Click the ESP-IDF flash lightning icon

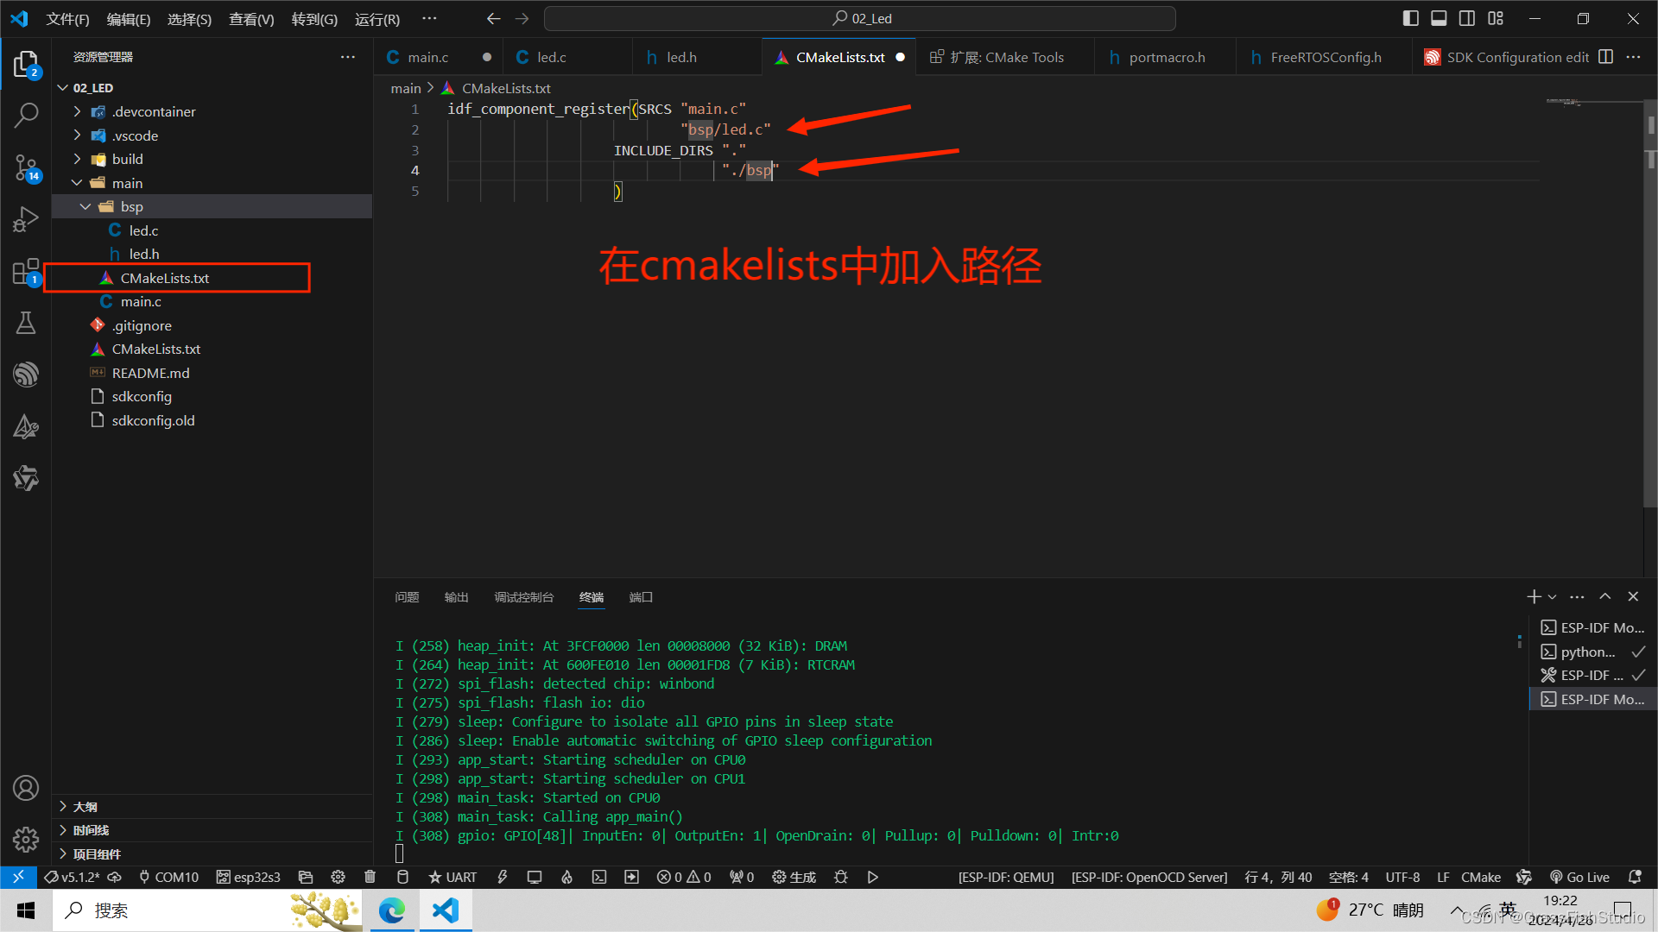502,877
